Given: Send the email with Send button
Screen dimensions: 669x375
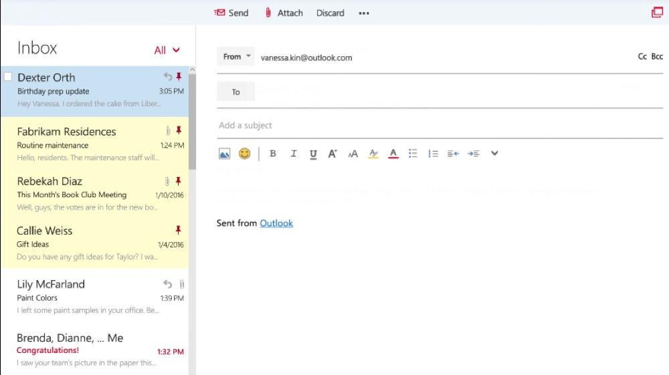Looking at the screenshot, I should [x=231, y=13].
